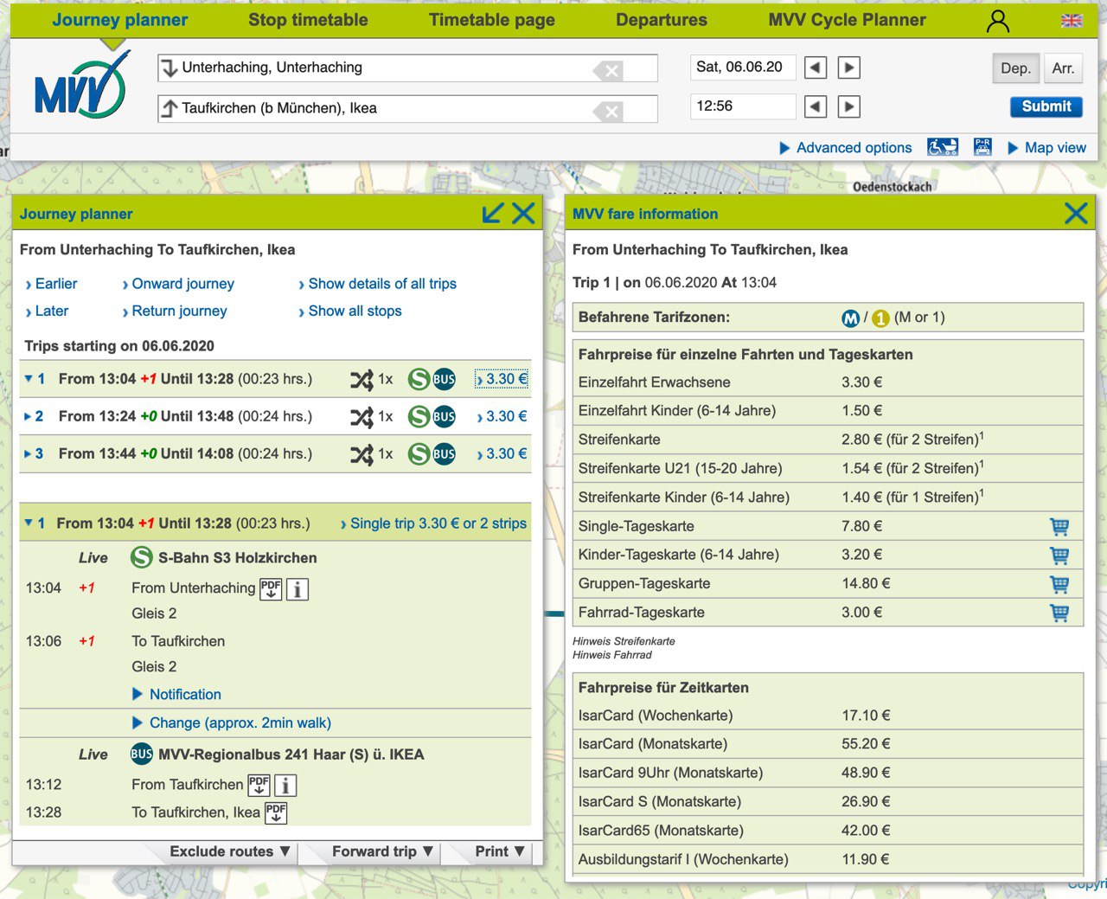Click S-Bahn icon in trip 1 row

419,379
